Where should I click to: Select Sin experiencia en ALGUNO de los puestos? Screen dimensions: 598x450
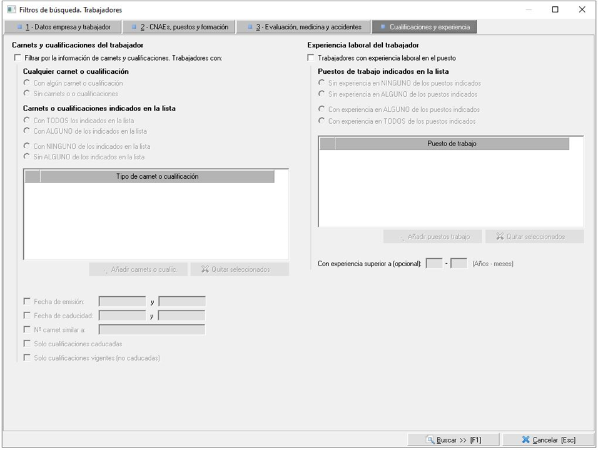pyautogui.click(x=322, y=94)
